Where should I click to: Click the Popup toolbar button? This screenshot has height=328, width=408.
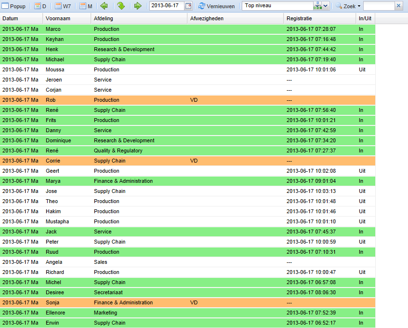(13, 6)
